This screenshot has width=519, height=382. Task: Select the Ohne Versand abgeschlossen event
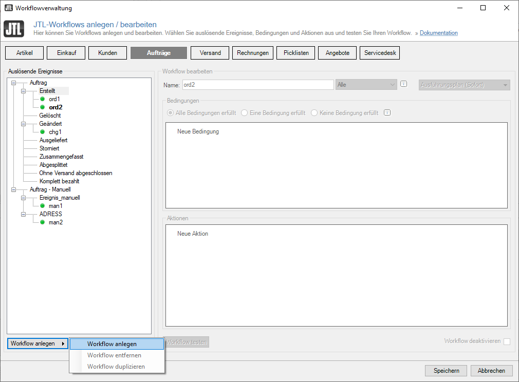(x=76, y=173)
